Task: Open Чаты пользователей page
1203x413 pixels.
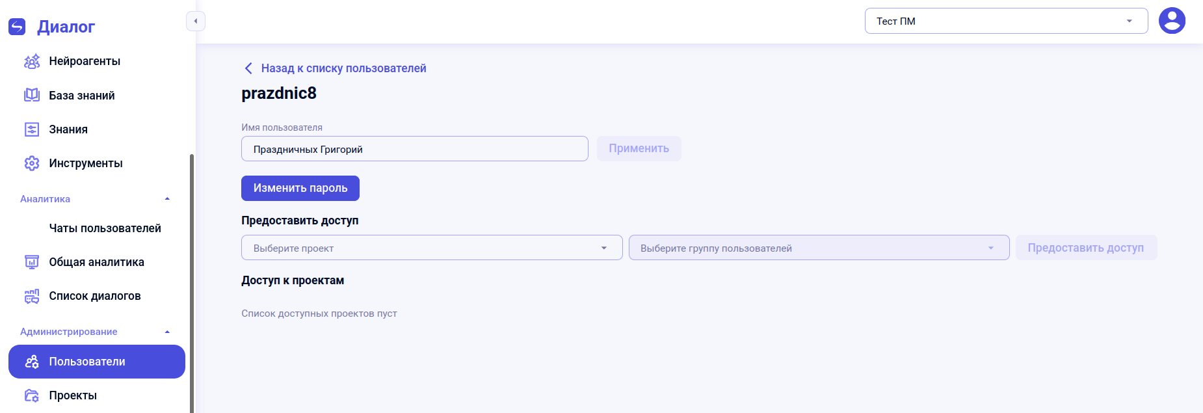Action: click(97, 228)
